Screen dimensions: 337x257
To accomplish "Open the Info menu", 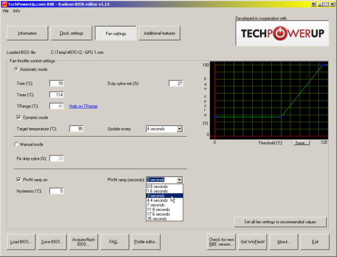I will 17,11.
